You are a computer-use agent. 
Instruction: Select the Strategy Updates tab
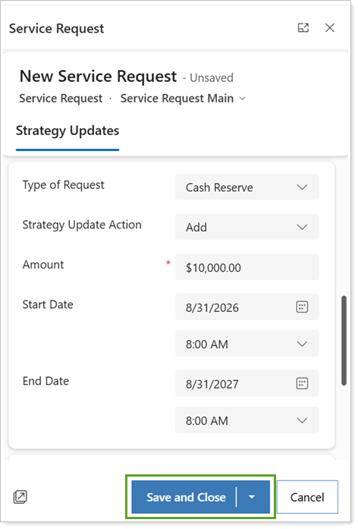pos(68,131)
